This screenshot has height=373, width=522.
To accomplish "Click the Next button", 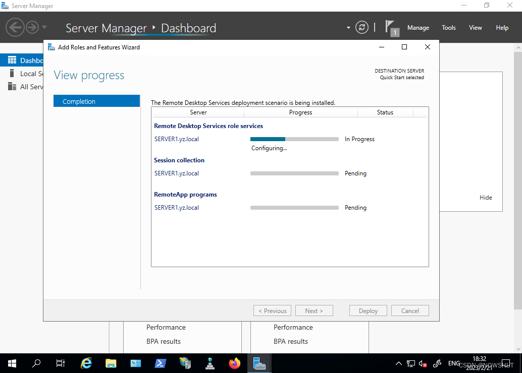I will coord(314,310).
